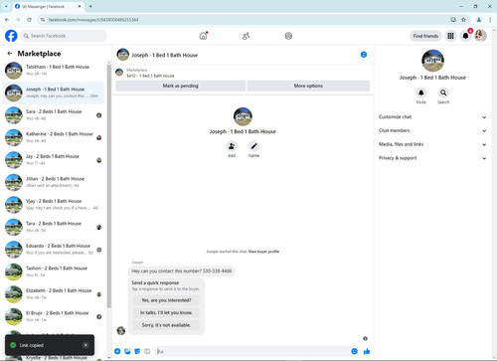
Task: Click Find friends button
Action: pos(425,36)
